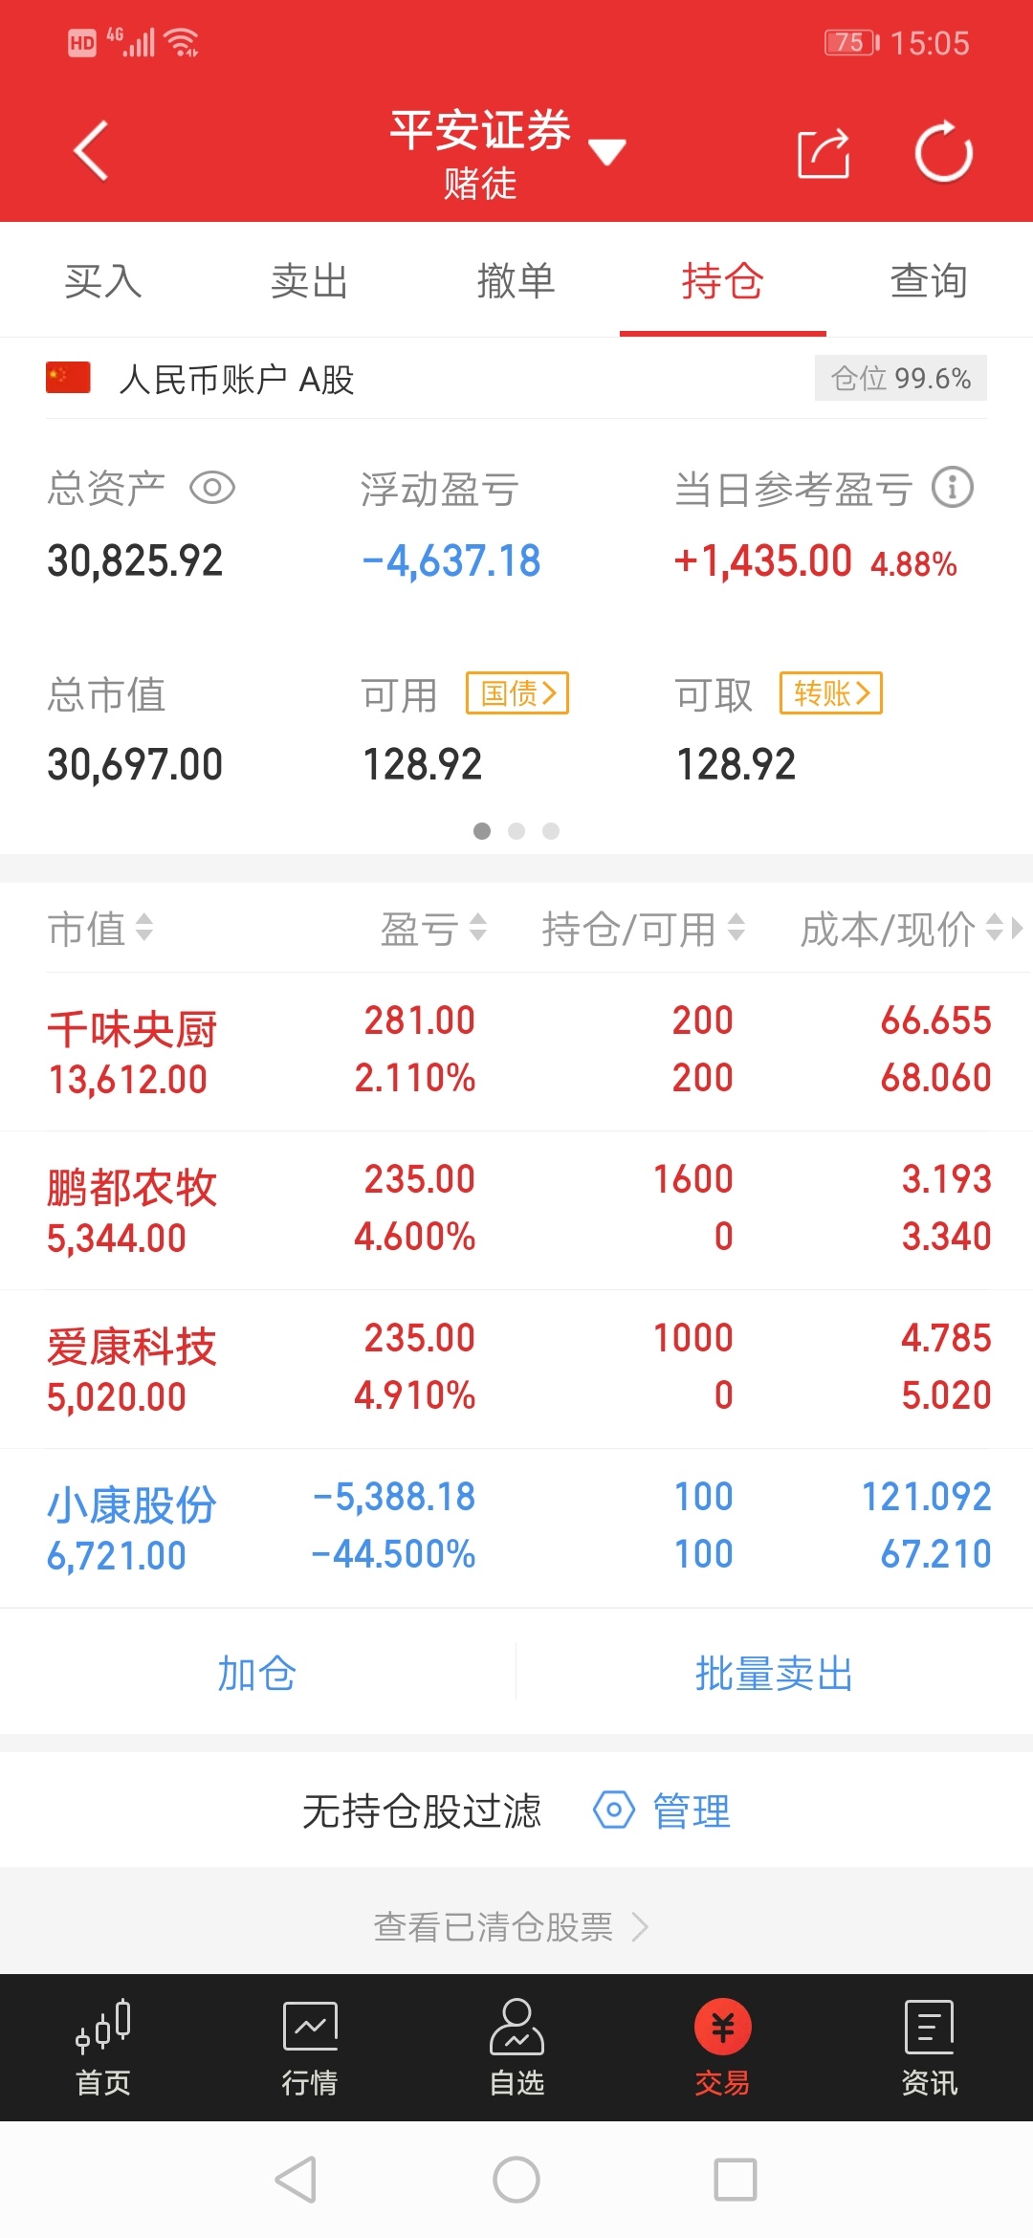Tap the 总市值 value 30,697.00
Viewport: 1033px width, 2238px height.
(135, 765)
